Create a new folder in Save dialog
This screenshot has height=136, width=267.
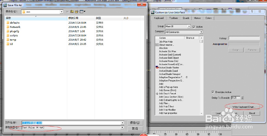pyautogui.click(x=77, y=11)
